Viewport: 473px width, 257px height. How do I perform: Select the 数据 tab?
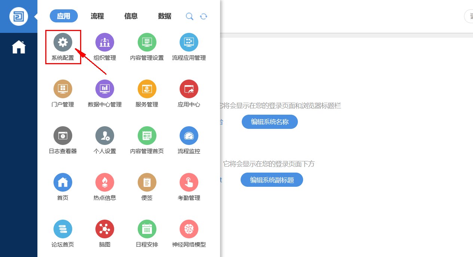coord(165,16)
